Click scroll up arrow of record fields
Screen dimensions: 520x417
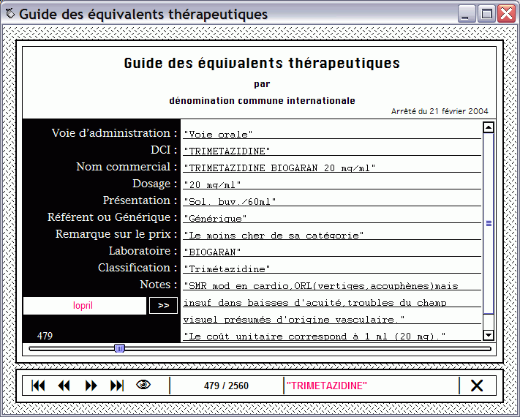489,127
